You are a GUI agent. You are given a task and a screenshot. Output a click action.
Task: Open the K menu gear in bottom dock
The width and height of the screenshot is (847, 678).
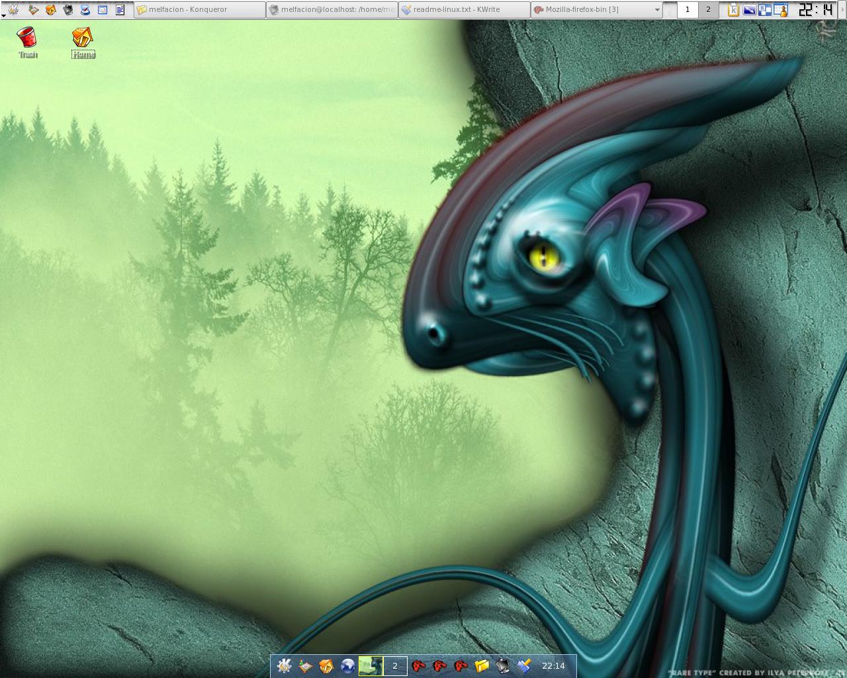(285, 665)
